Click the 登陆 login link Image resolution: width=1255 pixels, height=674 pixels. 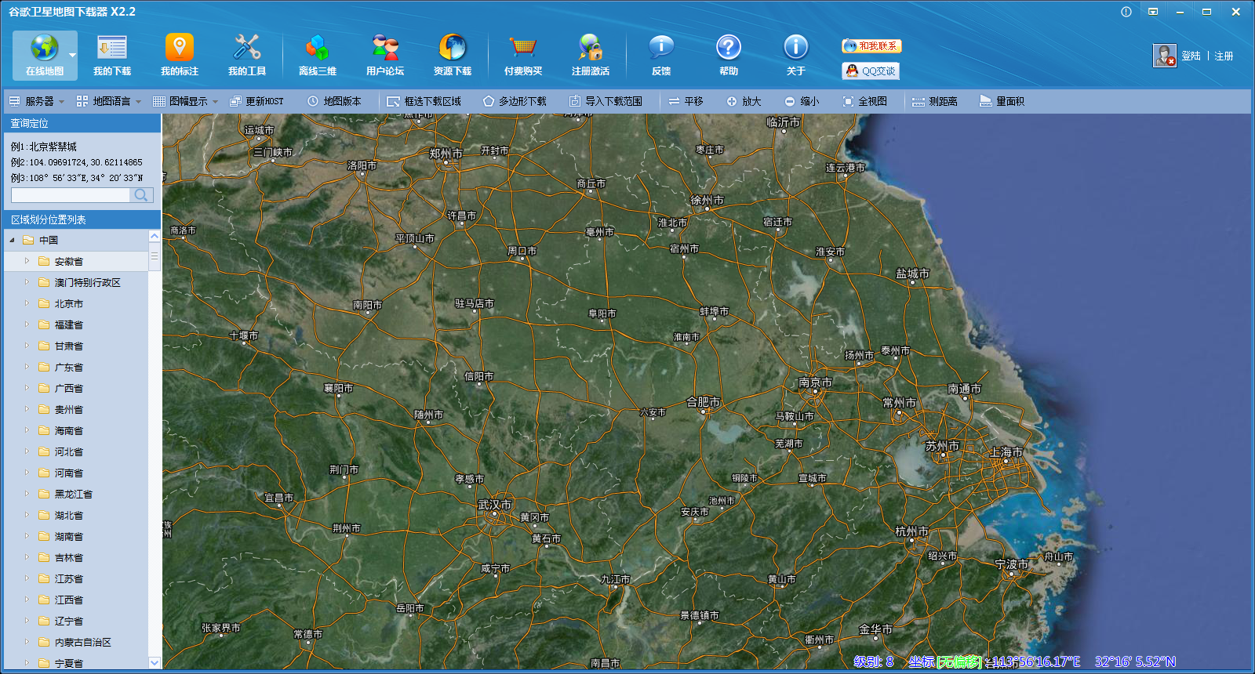(x=1191, y=56)
